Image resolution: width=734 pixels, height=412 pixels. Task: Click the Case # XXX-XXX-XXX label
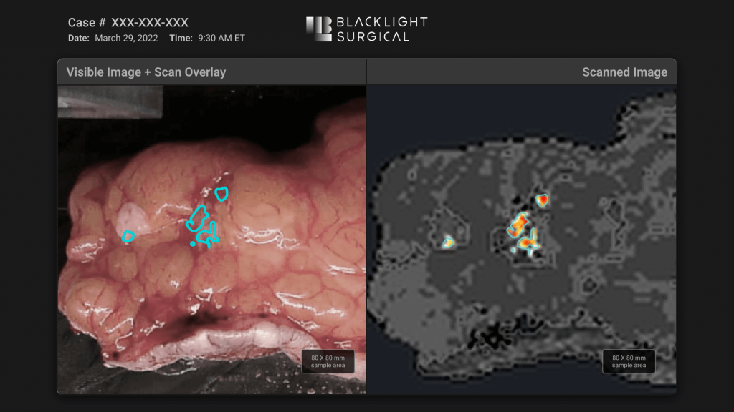coord(128,23)
